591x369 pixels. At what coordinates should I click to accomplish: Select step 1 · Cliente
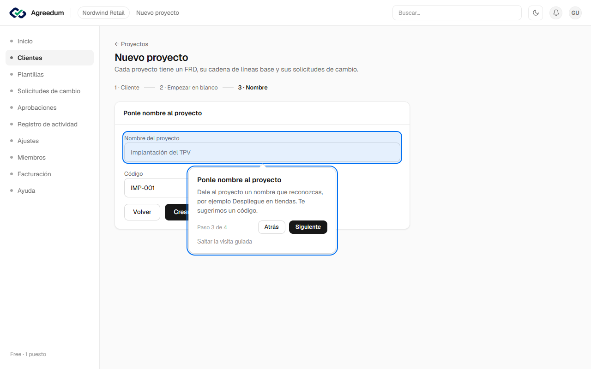(127, 88)
